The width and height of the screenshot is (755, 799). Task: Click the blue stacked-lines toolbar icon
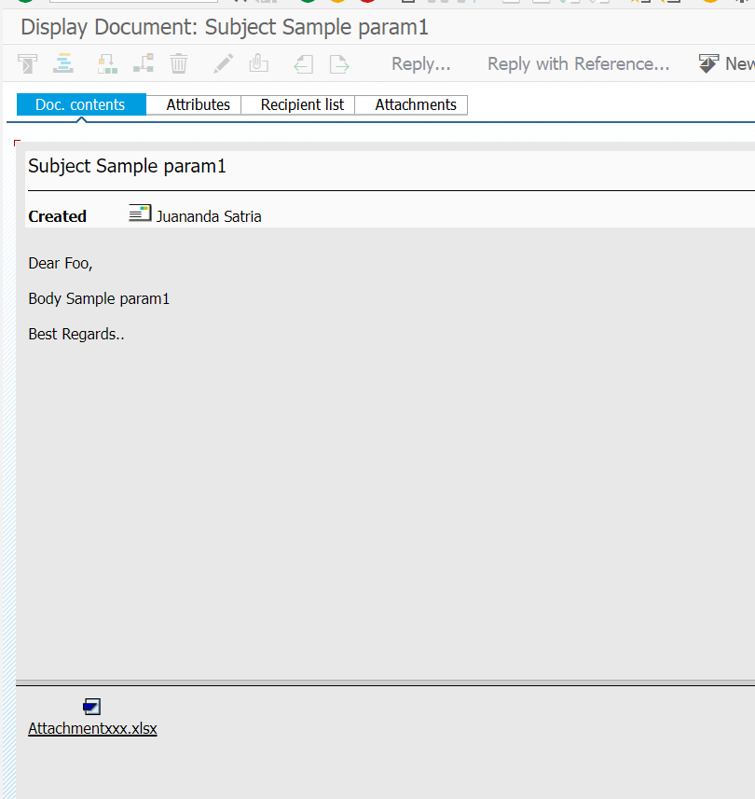pos(62,64)
